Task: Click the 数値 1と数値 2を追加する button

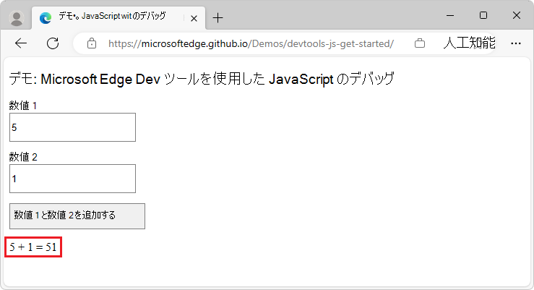Action: pos(77,216)
